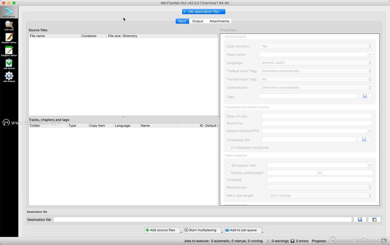The height and width of the screenshot is (245, 390).
Task: Sort tracks by Language column
Action: point(127,126)
